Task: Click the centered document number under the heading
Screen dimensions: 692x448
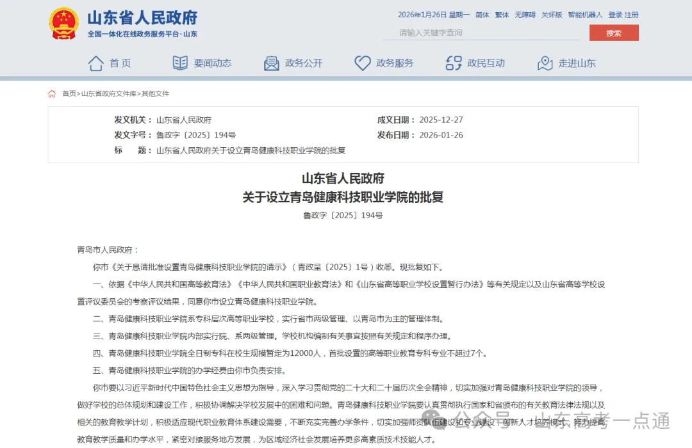Action: click(343, 215)
